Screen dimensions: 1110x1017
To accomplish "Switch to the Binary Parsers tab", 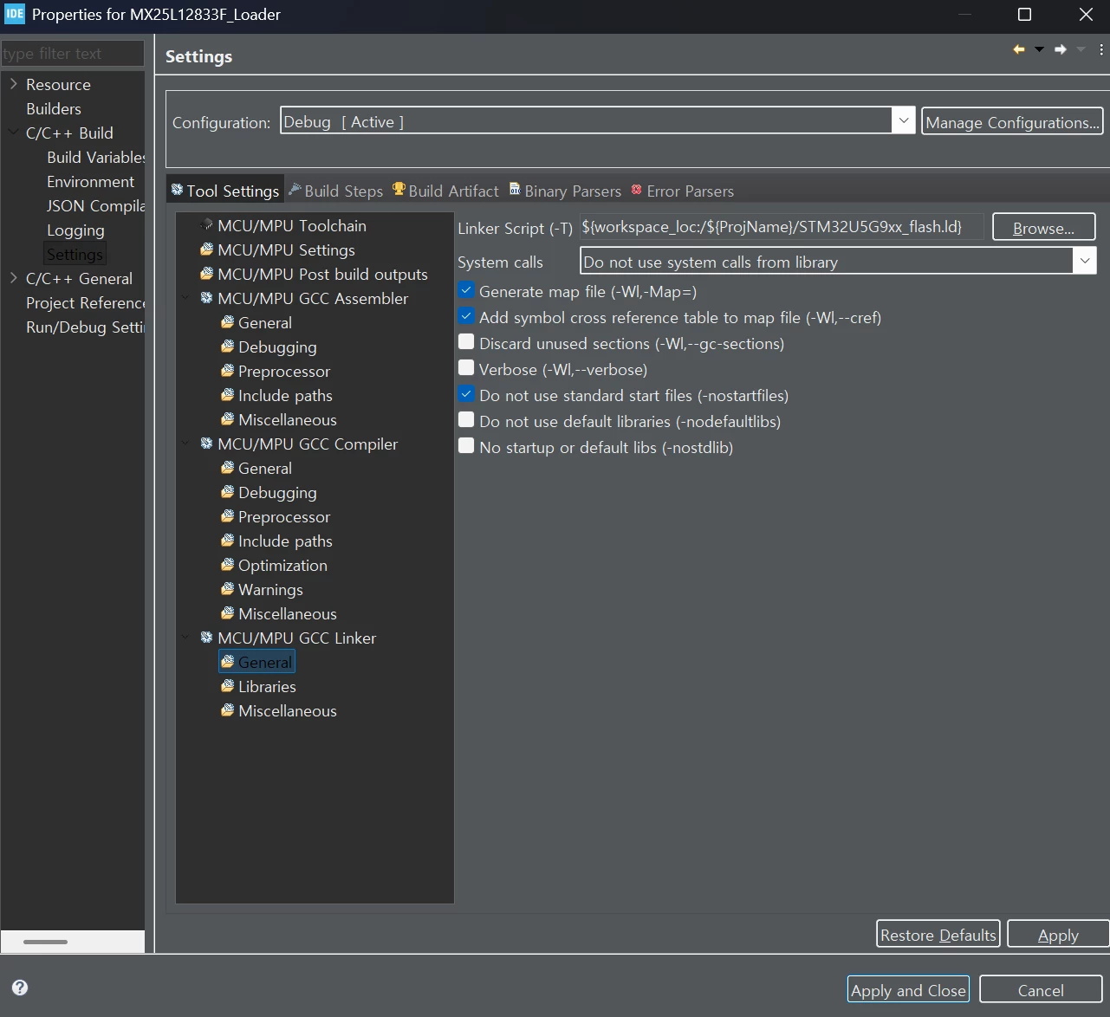I will click(x=565, y=191).
